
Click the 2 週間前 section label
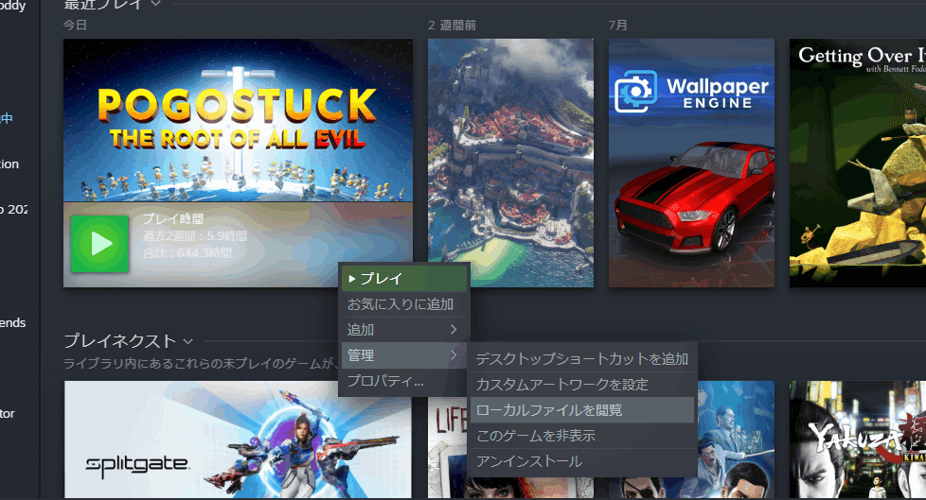452,26
